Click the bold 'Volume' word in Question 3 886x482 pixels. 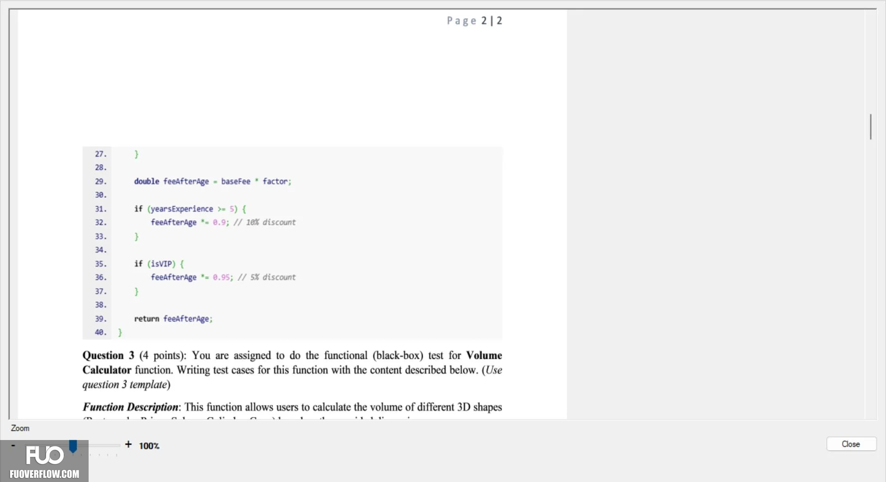click(484, 355)
